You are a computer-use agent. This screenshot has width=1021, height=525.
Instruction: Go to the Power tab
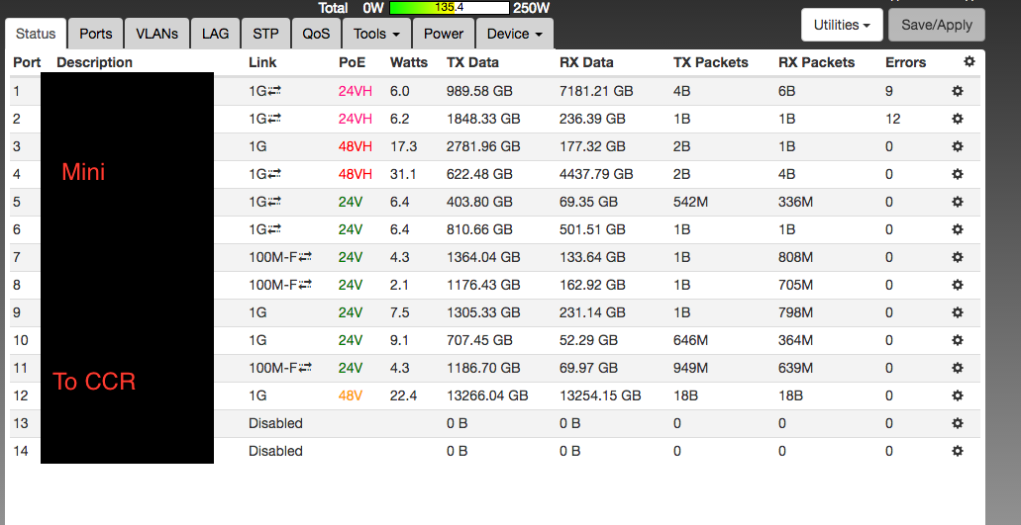(x=443, y=34)
